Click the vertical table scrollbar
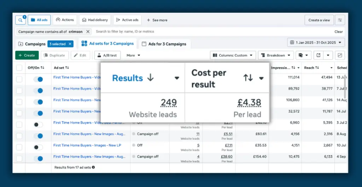This screenshot has height=187, width=362. (x=345, y=86)
